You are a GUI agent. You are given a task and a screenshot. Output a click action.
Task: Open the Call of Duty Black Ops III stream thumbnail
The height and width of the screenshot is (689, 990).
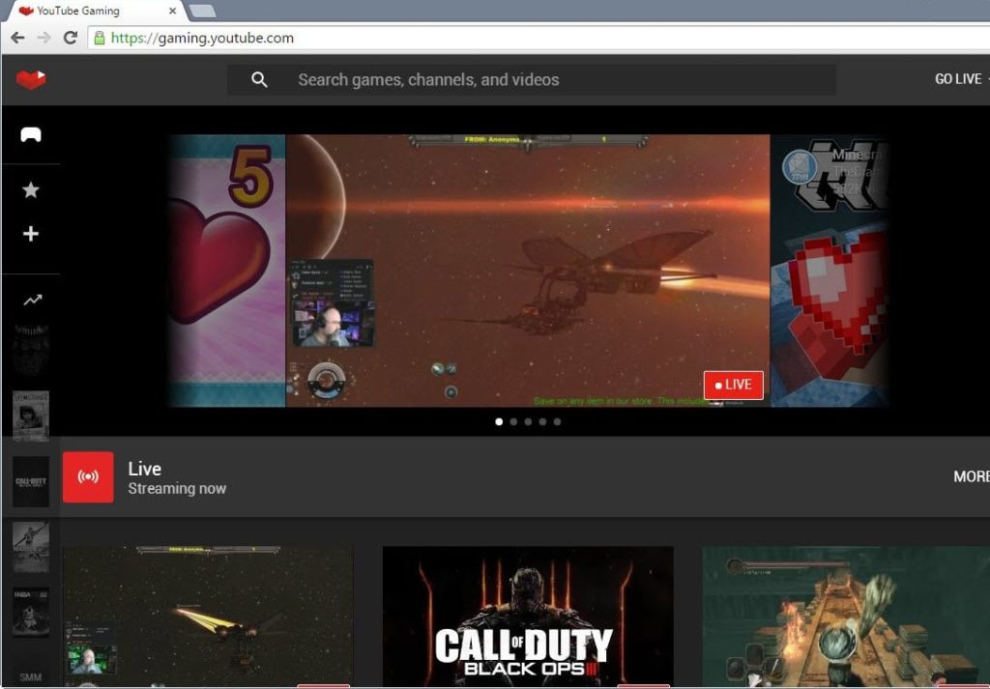pos(528,616)
